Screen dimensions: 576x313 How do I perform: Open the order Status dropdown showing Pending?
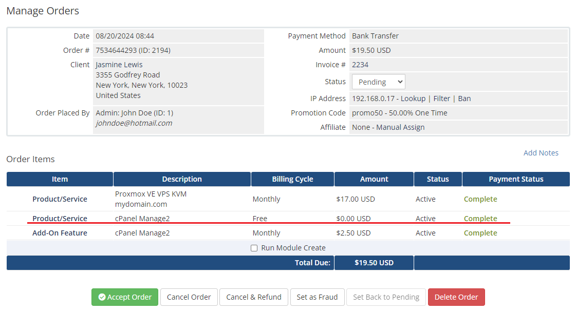(378, 82)
